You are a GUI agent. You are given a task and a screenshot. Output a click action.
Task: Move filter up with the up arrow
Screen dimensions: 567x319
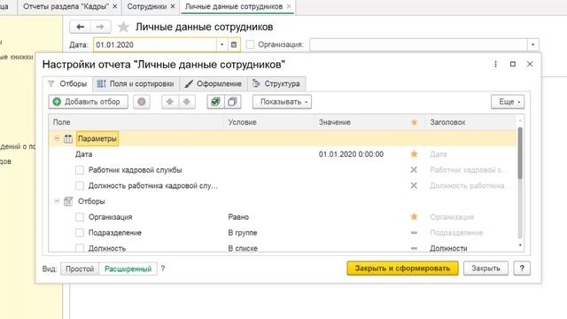point(169,102)
